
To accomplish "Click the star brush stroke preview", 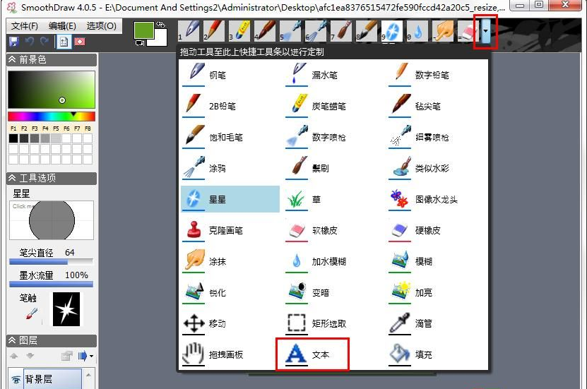I will point(67,309).
